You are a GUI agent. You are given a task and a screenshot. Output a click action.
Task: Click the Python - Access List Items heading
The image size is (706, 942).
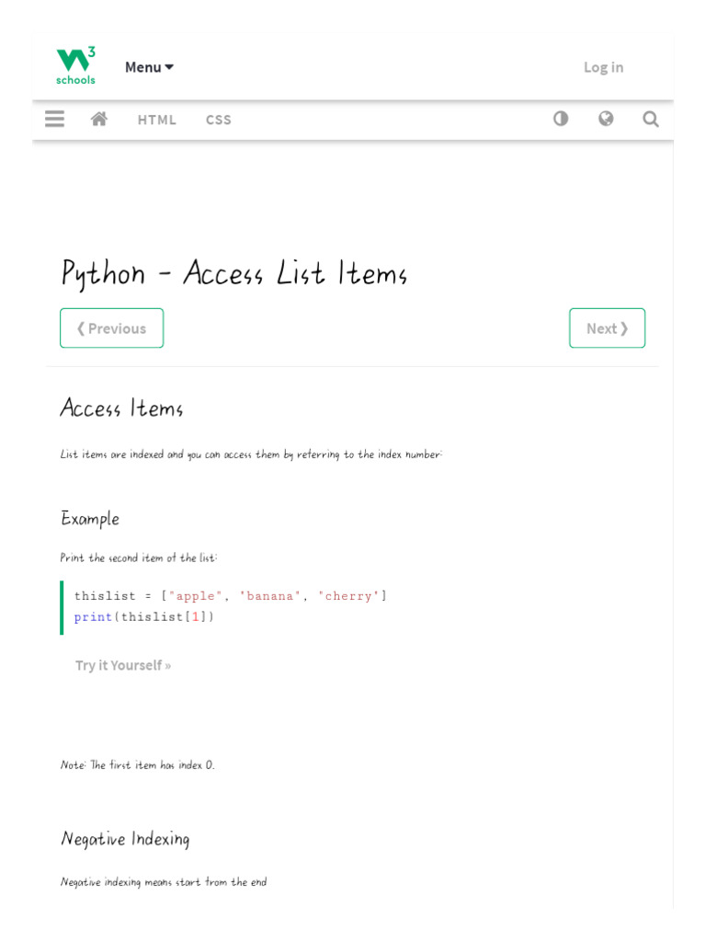click(234, 274)
